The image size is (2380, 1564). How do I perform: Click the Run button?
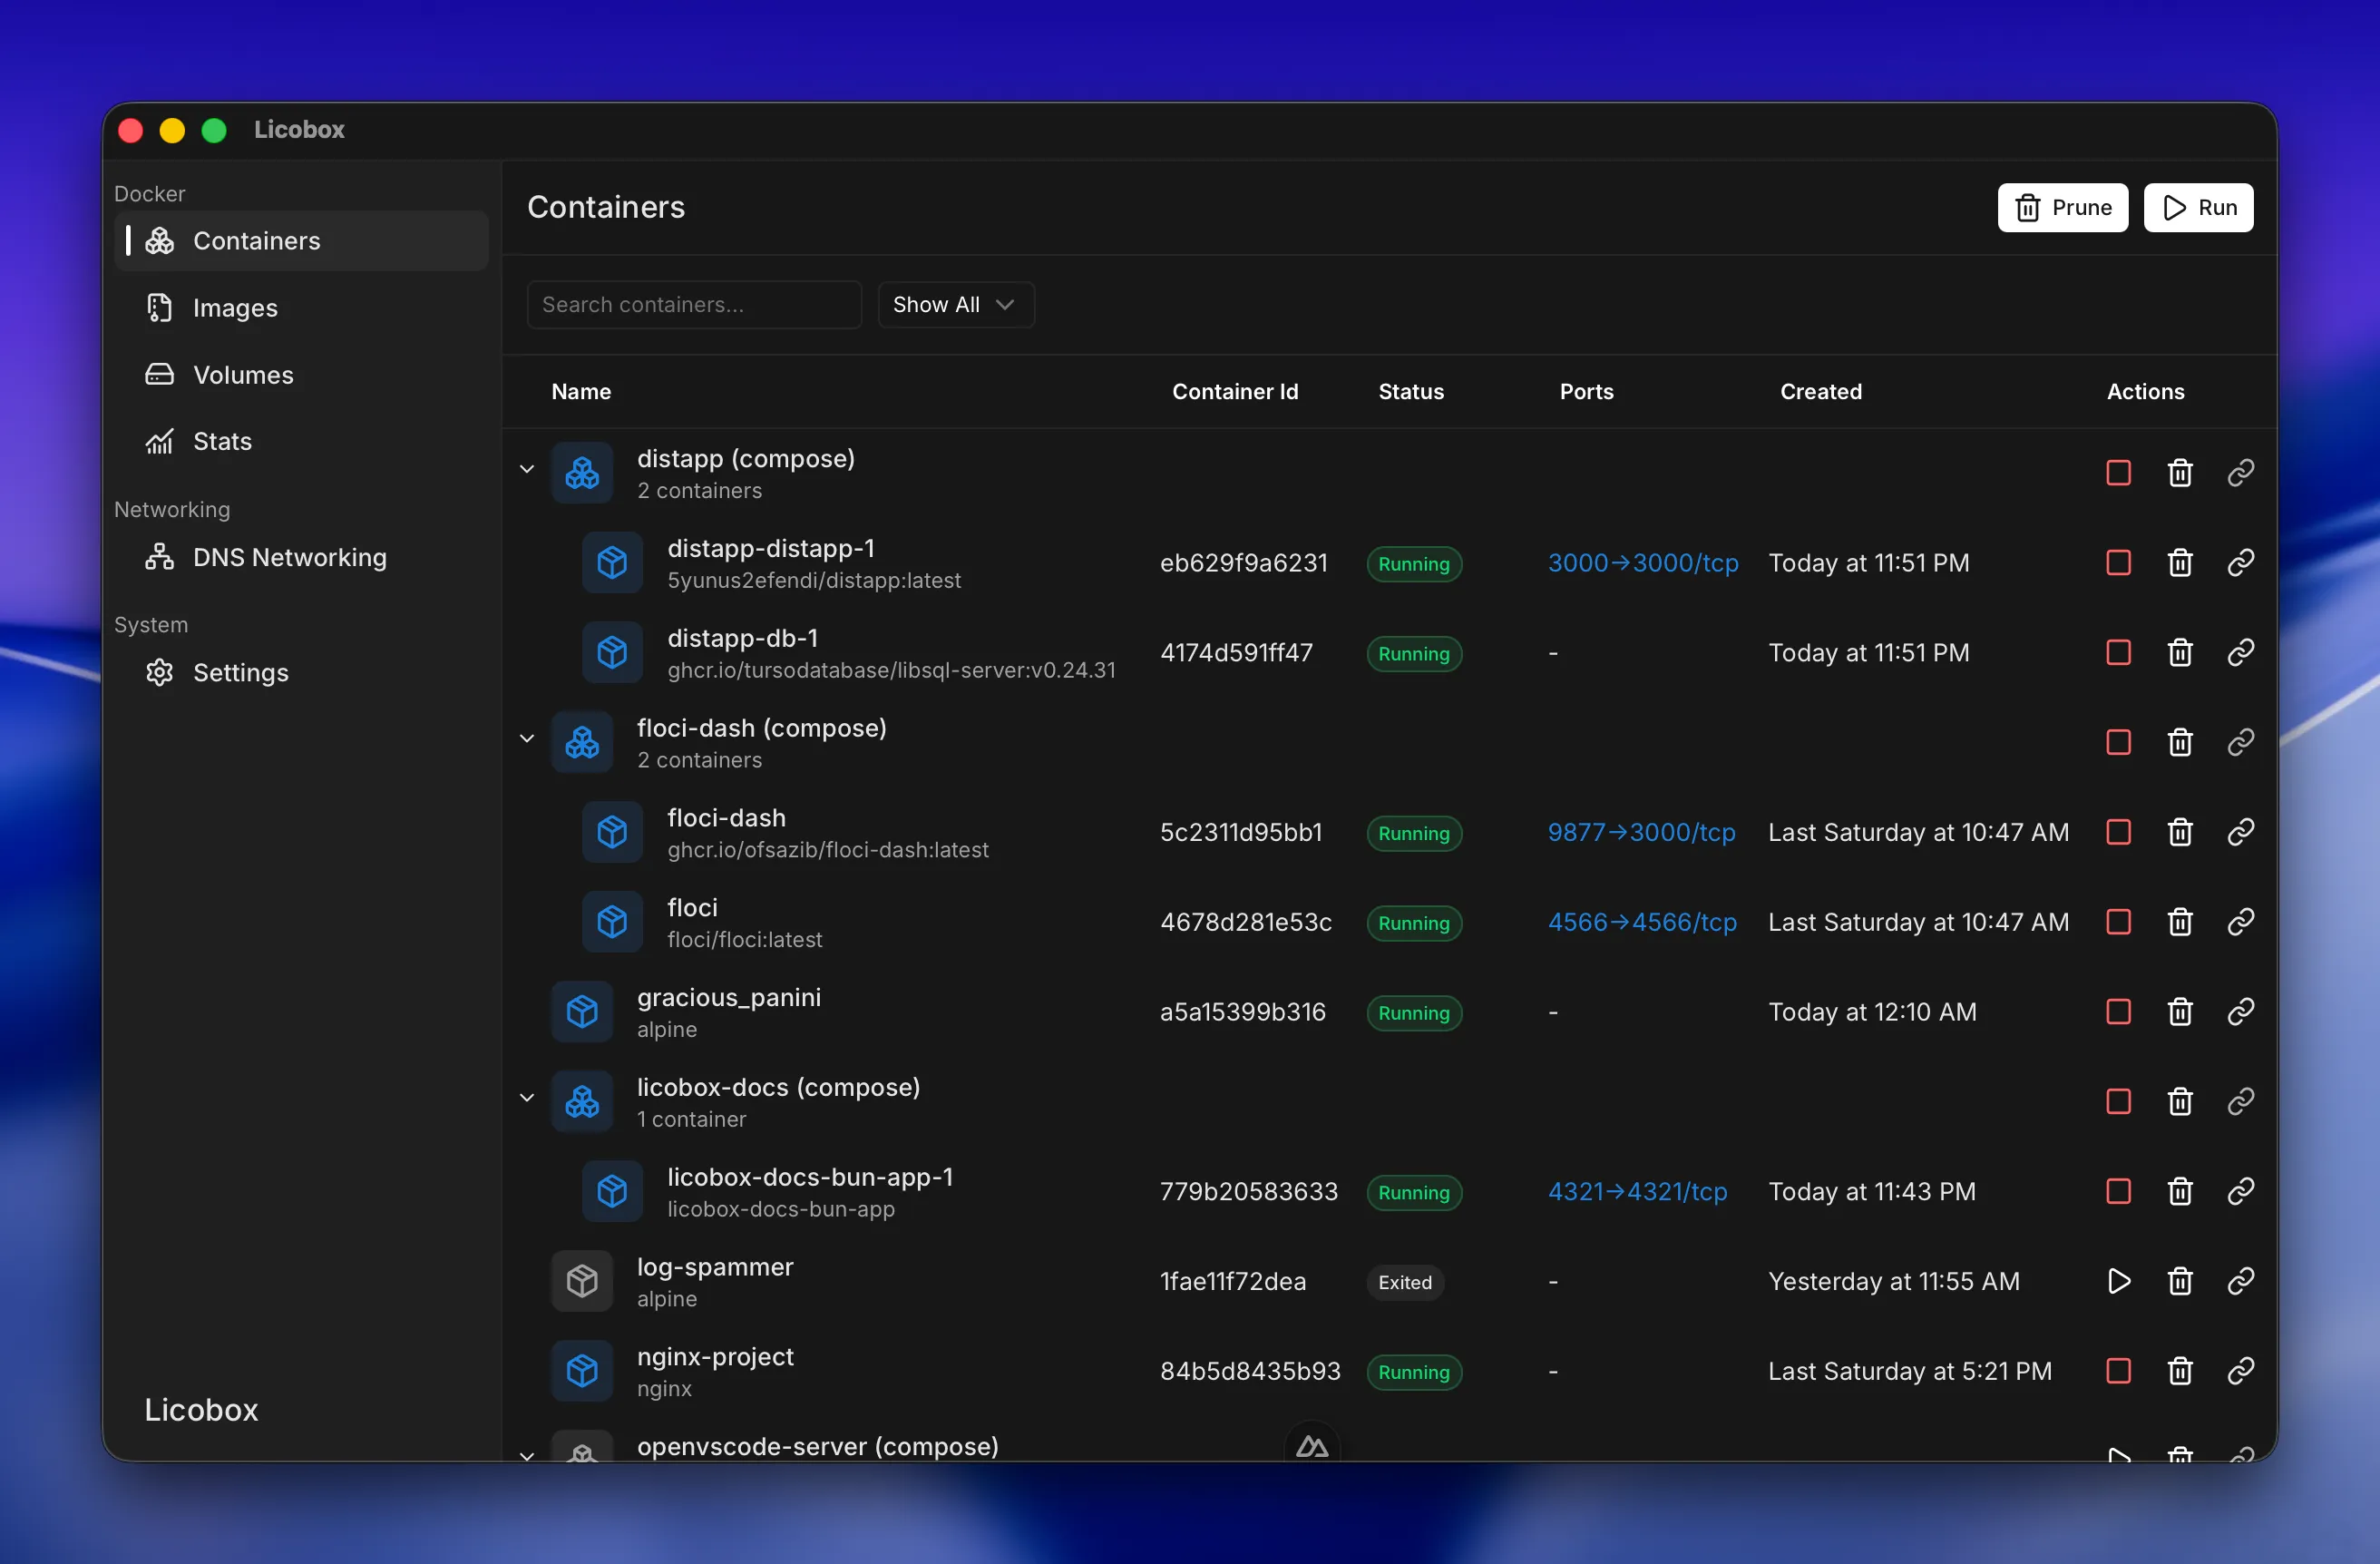[2198, 207]
